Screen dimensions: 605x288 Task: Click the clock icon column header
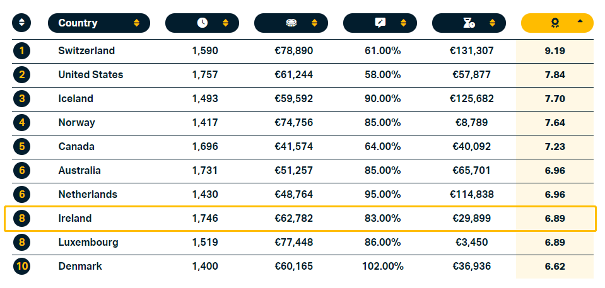point(202,23)
